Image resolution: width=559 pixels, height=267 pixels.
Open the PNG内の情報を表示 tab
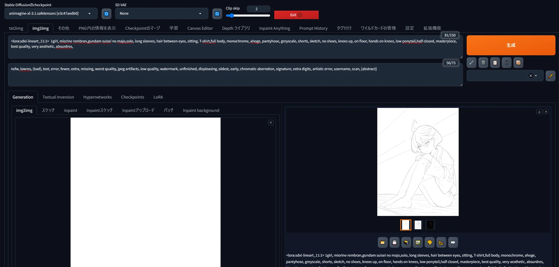(97, 28)
